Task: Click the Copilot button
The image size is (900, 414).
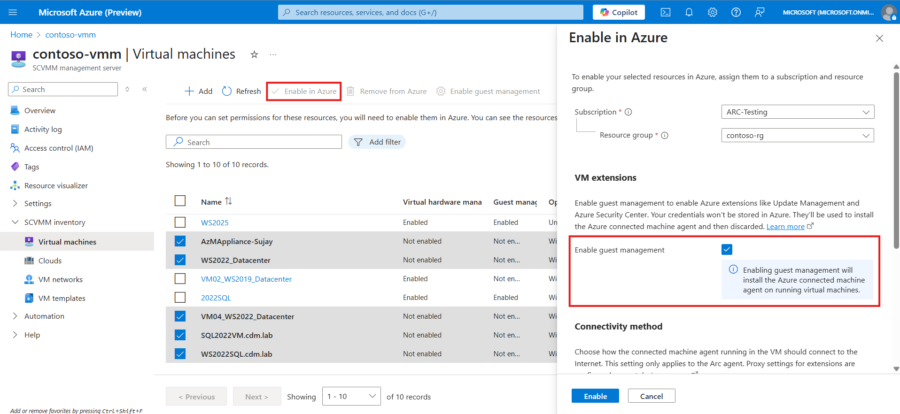Action: 619,12
